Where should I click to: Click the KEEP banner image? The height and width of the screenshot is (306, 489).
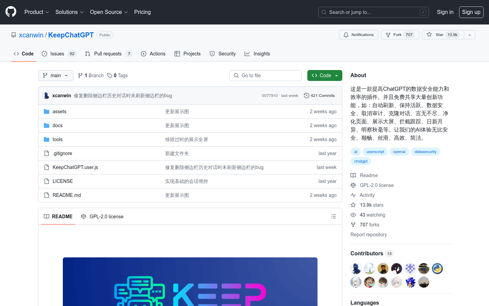point(190,282)
